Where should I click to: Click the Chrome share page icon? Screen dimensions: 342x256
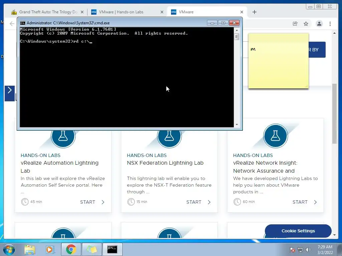pyautogui.click(x=295, y=24)
